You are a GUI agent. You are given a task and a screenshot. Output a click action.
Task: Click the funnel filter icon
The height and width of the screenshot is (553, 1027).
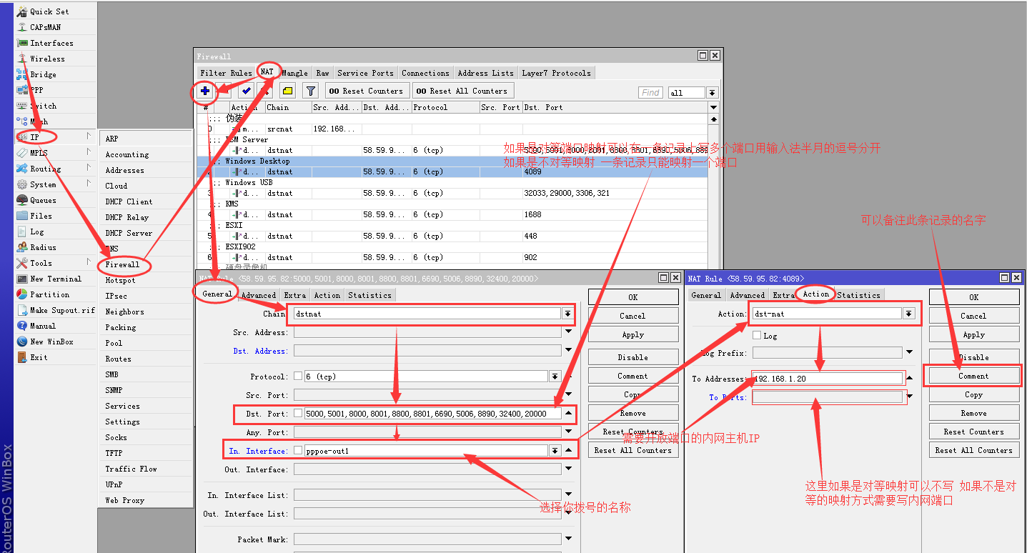click(310, 91)
